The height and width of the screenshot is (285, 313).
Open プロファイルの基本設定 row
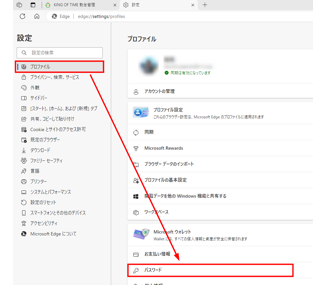click(220, 180)
